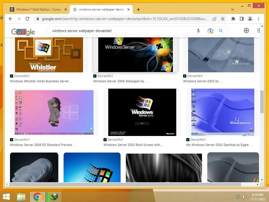269x202 pixels.
Task: Click DeviantArt source above 'Windows Server 2003 by'
Action: coord(193,76)
